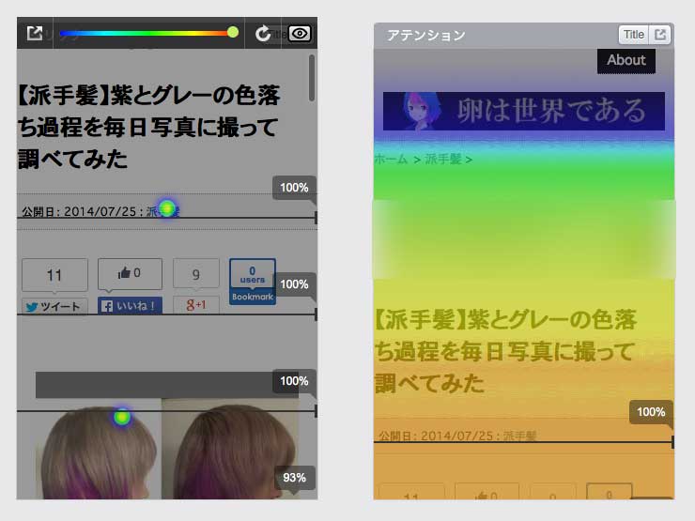The width and height of the screenshot is (695, 521).
Task: Click the 100% marker above the hair photo
Action: point(294,381)
